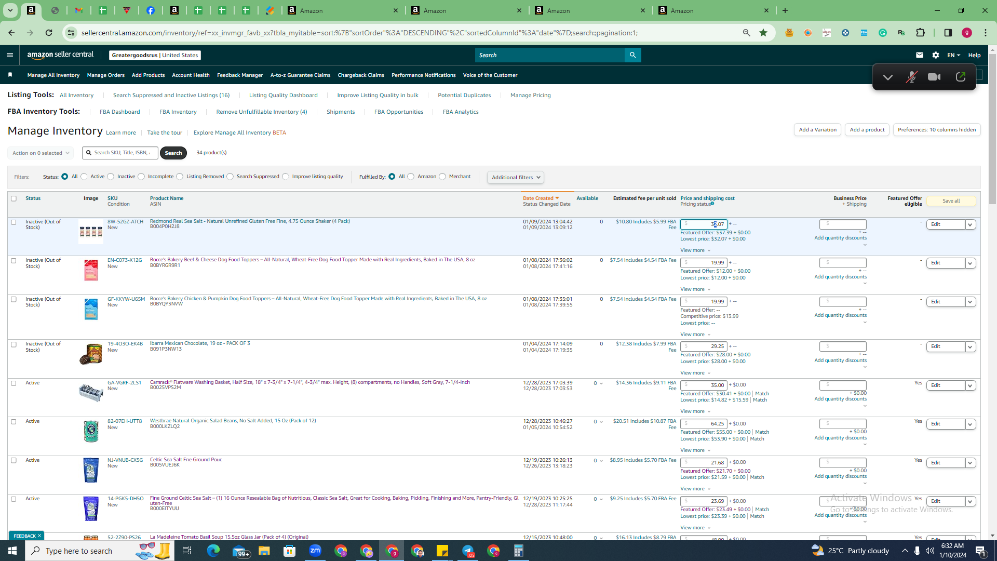This screenshot has width=997, height=561.
Task: Select the All status radio button
Action: (x=65, y=177)
